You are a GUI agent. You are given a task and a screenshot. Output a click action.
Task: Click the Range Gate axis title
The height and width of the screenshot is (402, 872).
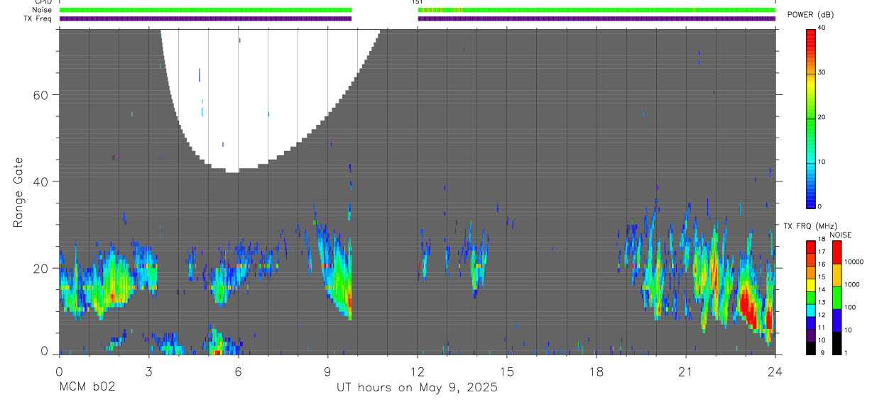pyautogui.click(x=17, y=192)
